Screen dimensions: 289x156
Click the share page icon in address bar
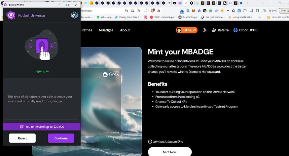point(145,11)
